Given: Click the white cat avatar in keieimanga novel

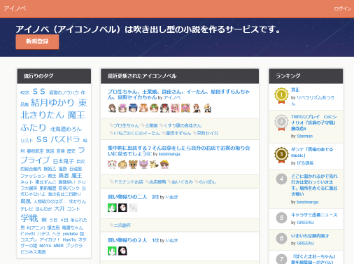Looking at the screenshot, I should [112, 165].
